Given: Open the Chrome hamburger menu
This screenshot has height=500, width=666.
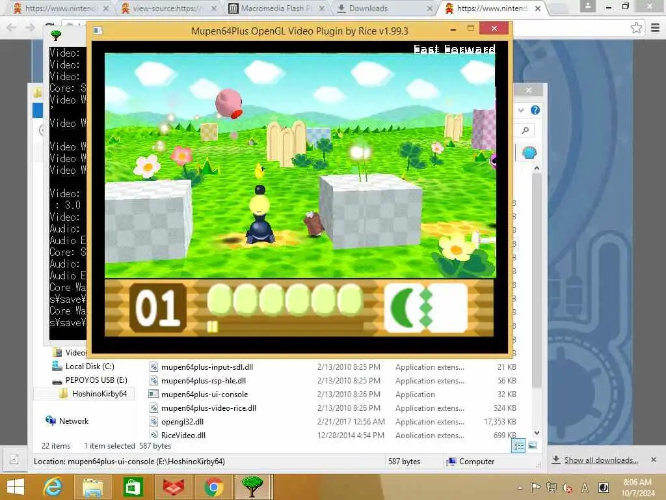Looking at the screenshot, I should [x=655, y=28].
